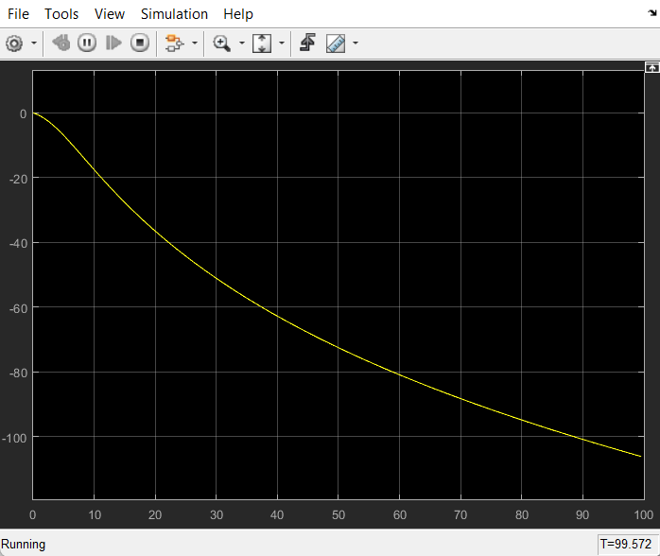Select the Zoom tool magnifier
Image resolution: width=660 pixels, height=556 pixels.
(x=221, y=43)
